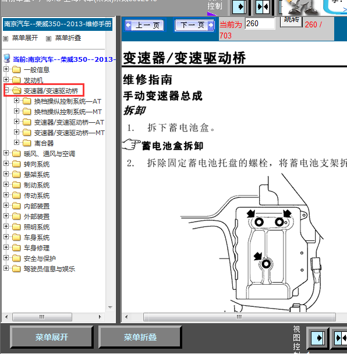Expand 换档操纵控制系统—AT node
347x354 pixels.
coord(16,101)
